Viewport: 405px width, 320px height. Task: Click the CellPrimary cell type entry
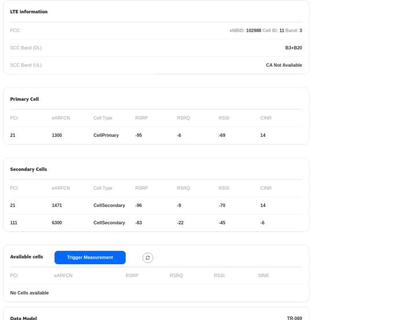coord(106,135)
